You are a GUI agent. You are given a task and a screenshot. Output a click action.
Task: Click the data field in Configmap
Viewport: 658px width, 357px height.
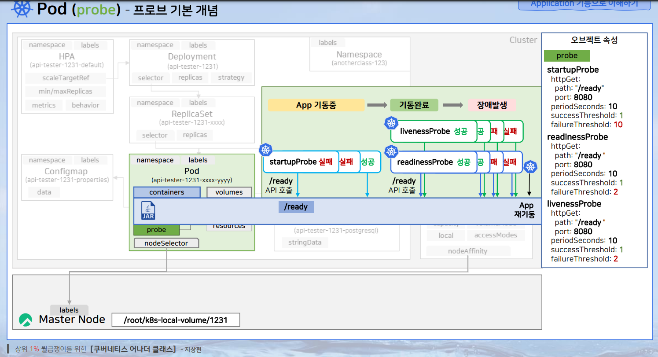pos(44,192)
